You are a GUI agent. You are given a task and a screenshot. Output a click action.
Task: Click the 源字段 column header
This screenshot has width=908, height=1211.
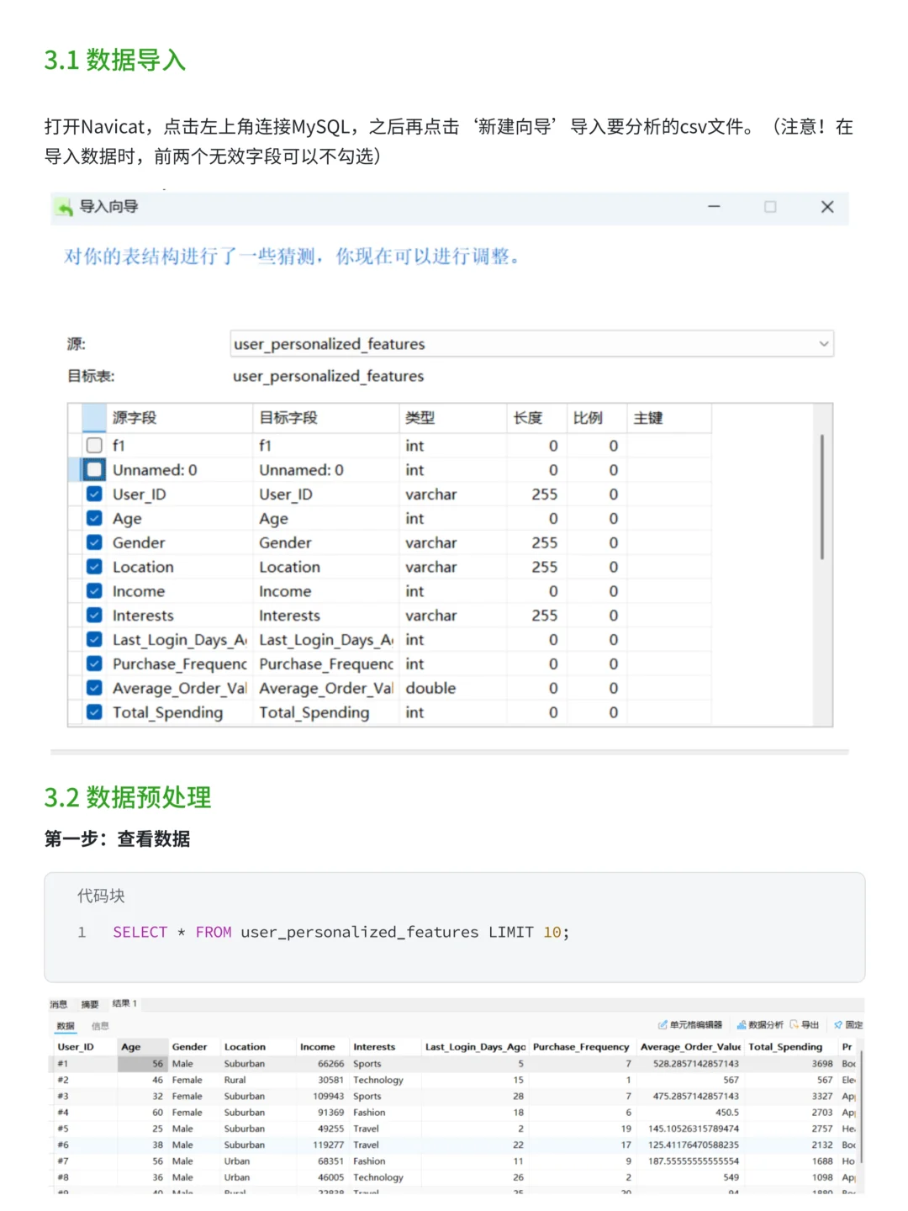tap(179, 418)
